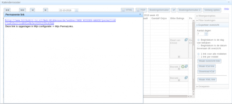232x104 pixels.
Task: Click the Maak iCal link button
Action: point(206,66)
